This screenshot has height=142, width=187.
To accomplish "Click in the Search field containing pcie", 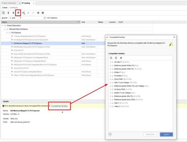I will click(27, 18).
